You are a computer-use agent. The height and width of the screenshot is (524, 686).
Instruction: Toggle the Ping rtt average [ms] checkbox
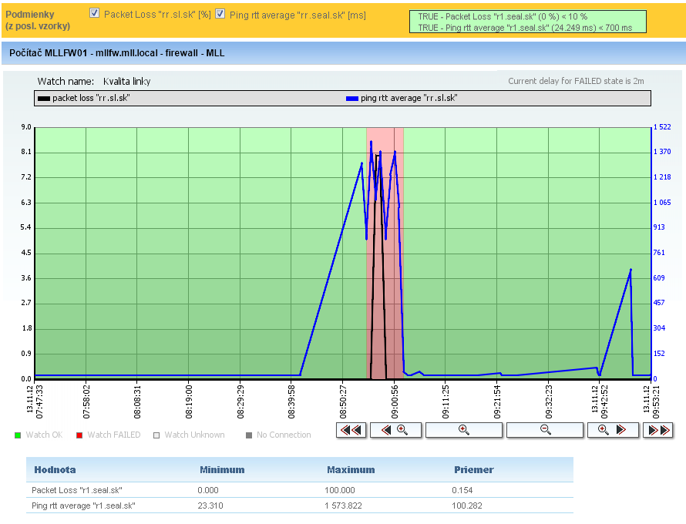point(220,14)
